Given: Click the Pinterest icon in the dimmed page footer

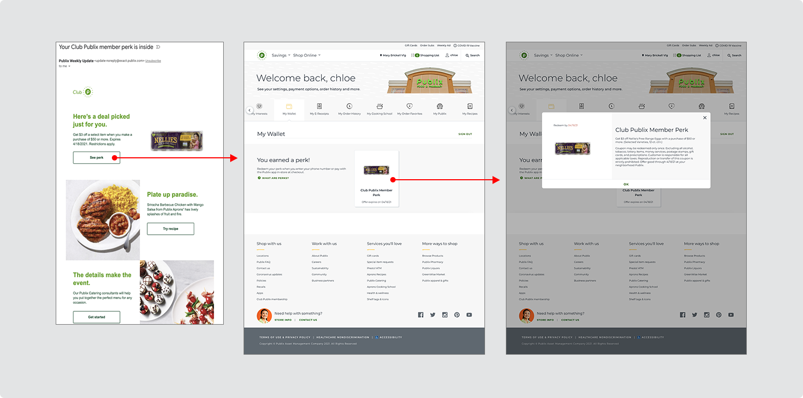Looking at the screenshot, I should (x=719, y=315).
